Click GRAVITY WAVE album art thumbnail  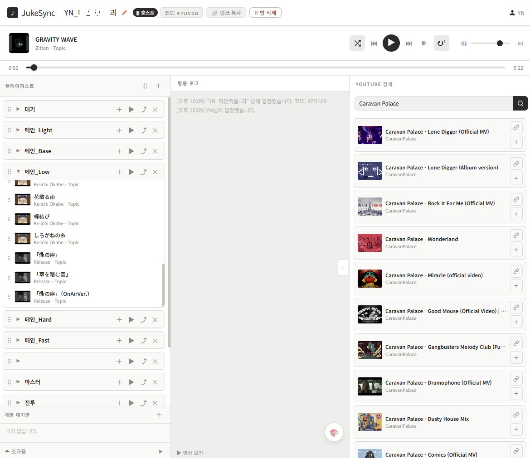tap(19, 43)
